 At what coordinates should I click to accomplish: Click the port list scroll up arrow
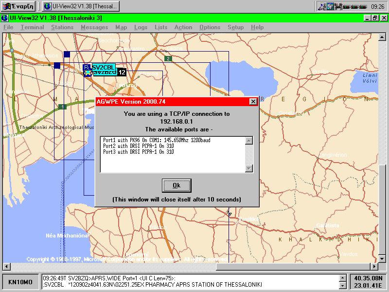point(249,141)
